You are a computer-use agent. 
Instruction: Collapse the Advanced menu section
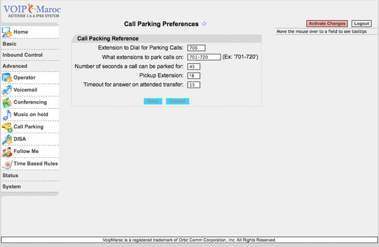[15, 66]
